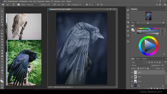The image size is (167, 94).
Task: Open the Фильтр menu
Action: point(48,1)
